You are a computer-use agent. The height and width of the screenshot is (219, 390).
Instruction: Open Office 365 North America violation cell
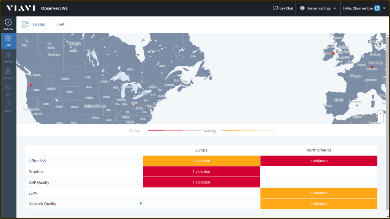pyautogui.click(x=319, y=161)
